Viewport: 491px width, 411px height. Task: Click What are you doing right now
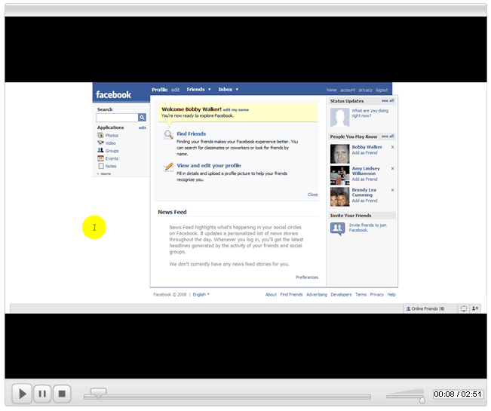(370, 113)
